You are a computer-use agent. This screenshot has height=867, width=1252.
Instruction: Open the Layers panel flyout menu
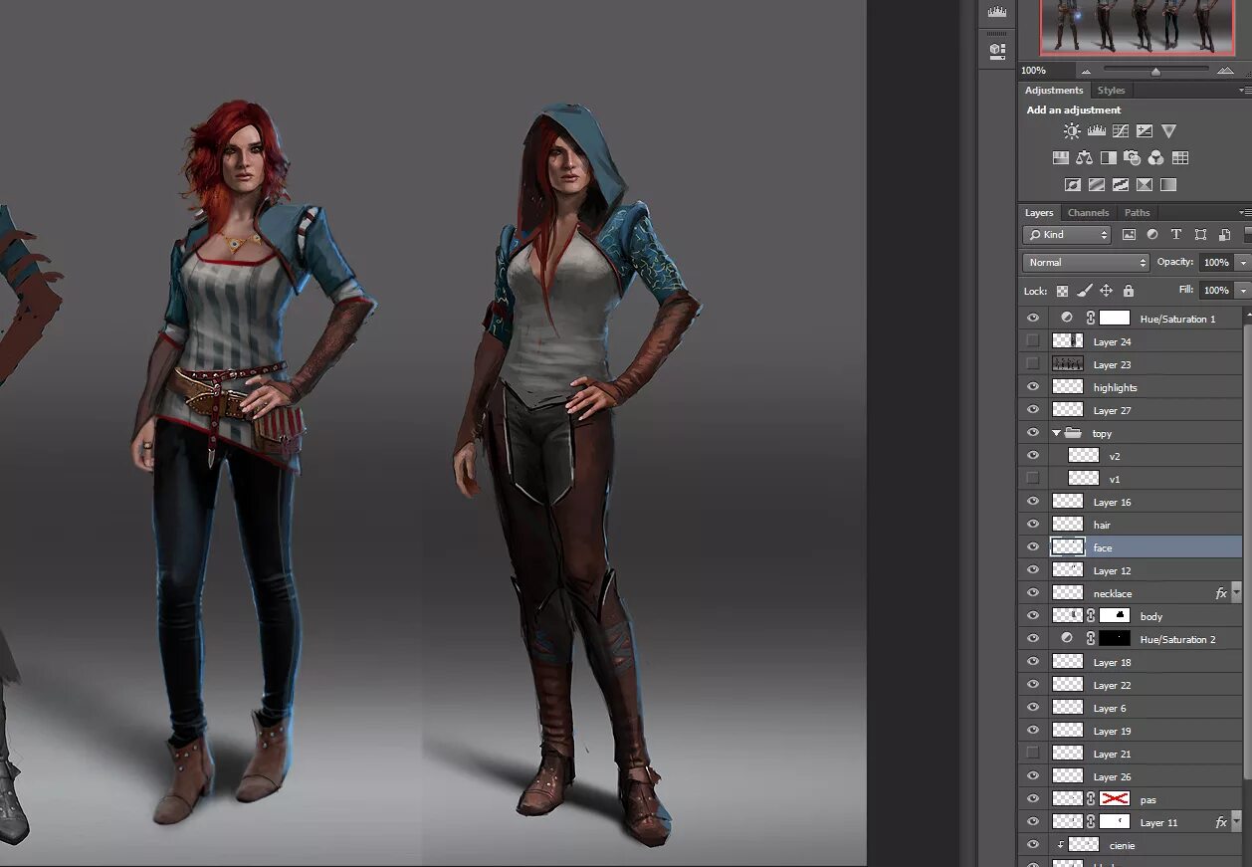tap(1245, 213)
